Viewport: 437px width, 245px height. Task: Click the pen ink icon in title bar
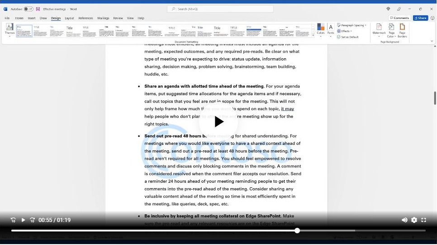click(399, 9)
